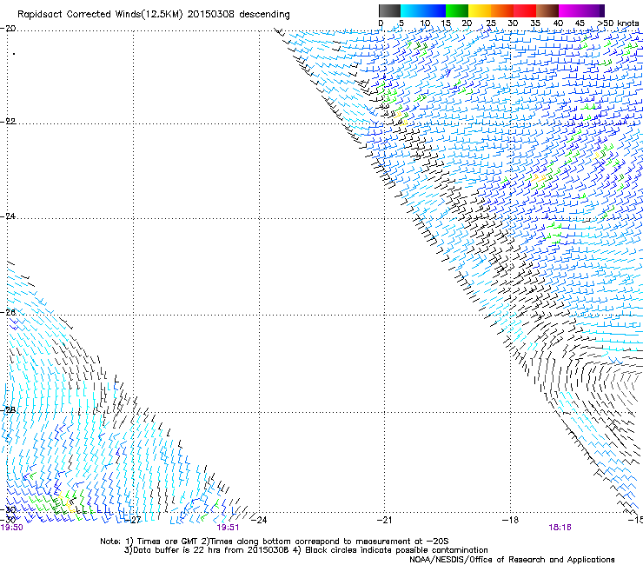Click the '>50 knots' legend label
Image resolution: width=643 pixels, height=565 pixels.
618,23
